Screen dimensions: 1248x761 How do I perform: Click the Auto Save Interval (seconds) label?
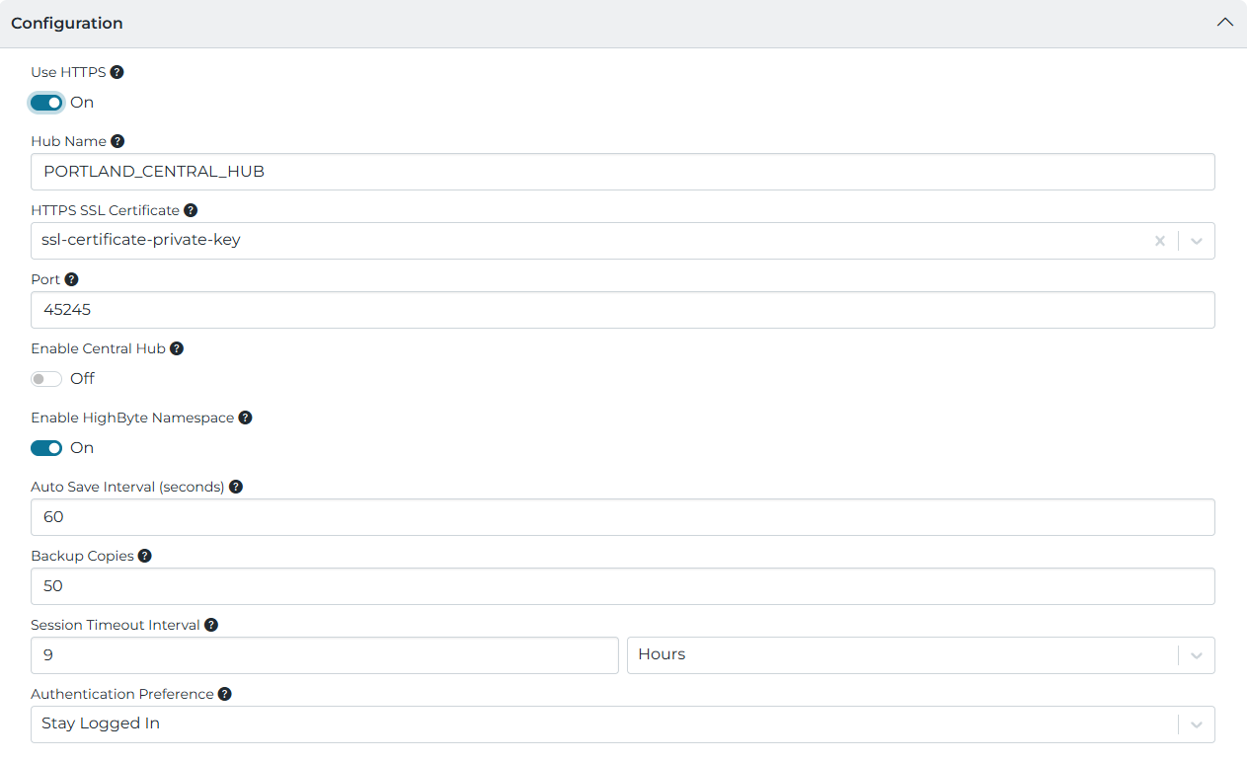click(127, 487)
